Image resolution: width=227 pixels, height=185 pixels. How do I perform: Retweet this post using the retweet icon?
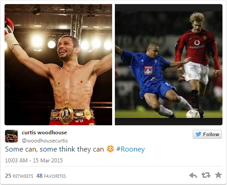coord(206,175)
